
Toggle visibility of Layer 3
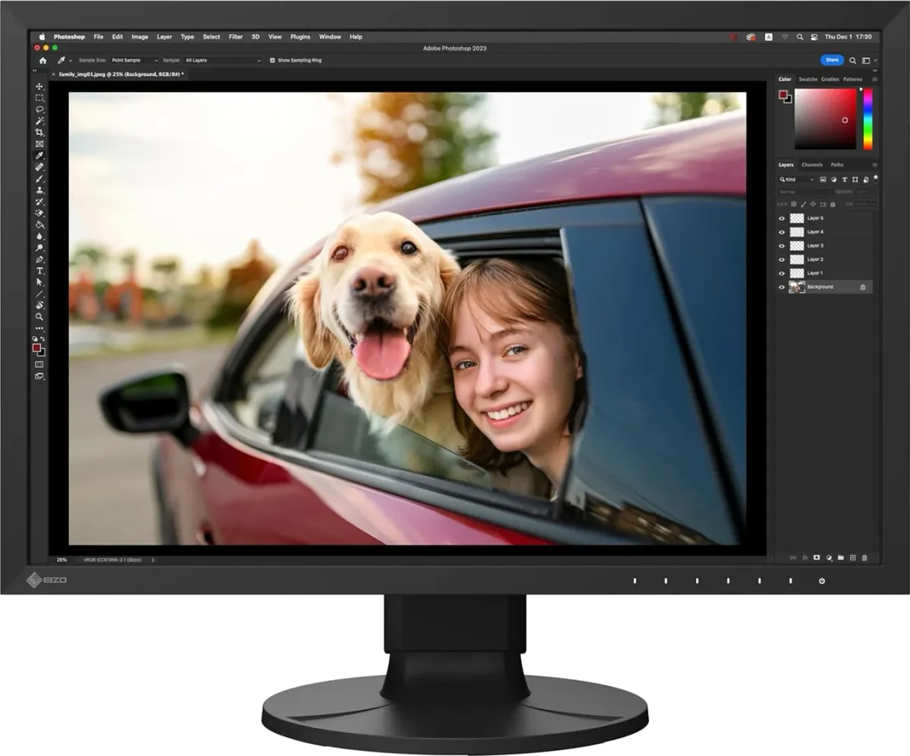(782, 246)
